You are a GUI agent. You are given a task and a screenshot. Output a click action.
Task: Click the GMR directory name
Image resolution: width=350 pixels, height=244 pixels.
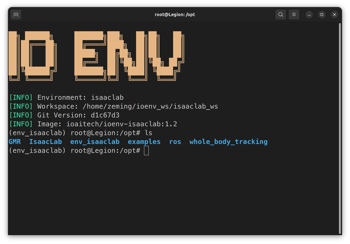pos(15,142)
